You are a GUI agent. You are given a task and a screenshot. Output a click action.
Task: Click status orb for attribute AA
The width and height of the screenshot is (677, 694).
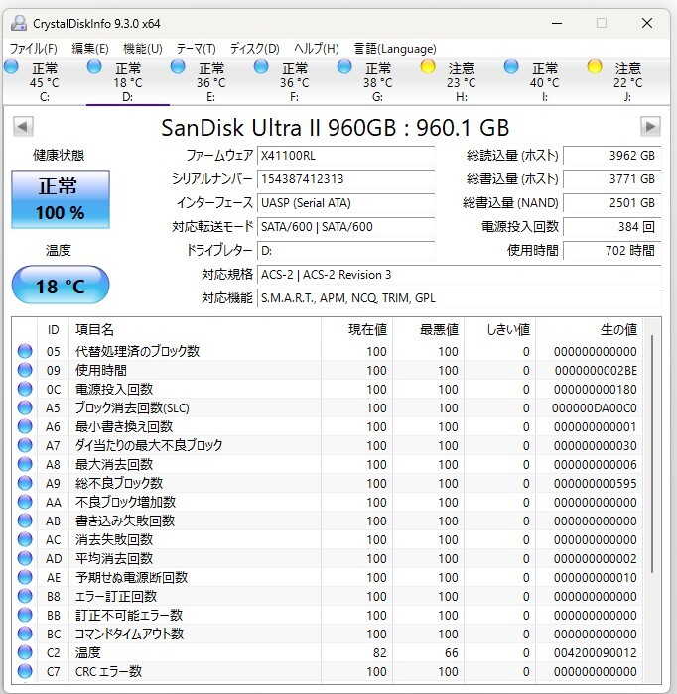click(x=25, y=502)
